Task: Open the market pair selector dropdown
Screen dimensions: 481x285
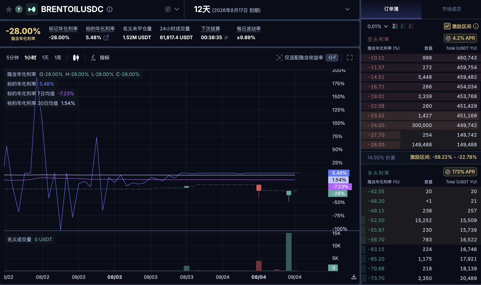Action: click(x=177, y=9)
